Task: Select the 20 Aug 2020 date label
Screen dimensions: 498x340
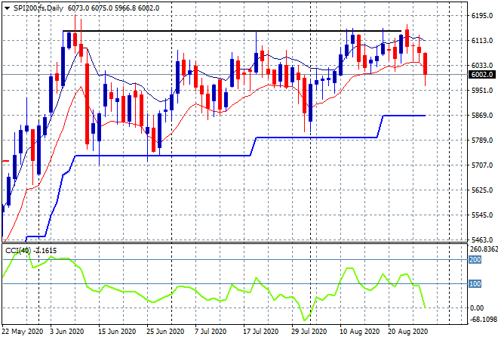Action: coord(407,332)
